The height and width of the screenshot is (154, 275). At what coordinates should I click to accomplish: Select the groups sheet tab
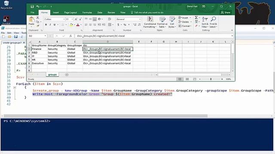[x=52, y=74]
